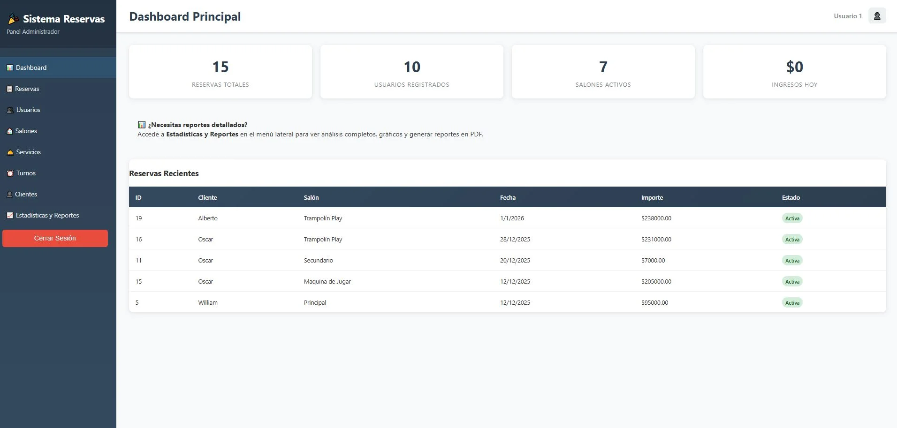Screen dimensions: 897x428
Task: Select the Salones house icon
Action: (9, 130)
